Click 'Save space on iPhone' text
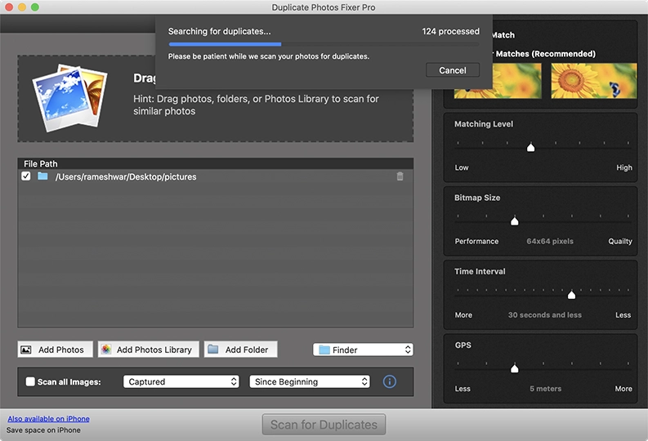Viewport: 648px width, 441px height. tap(43, 430)
